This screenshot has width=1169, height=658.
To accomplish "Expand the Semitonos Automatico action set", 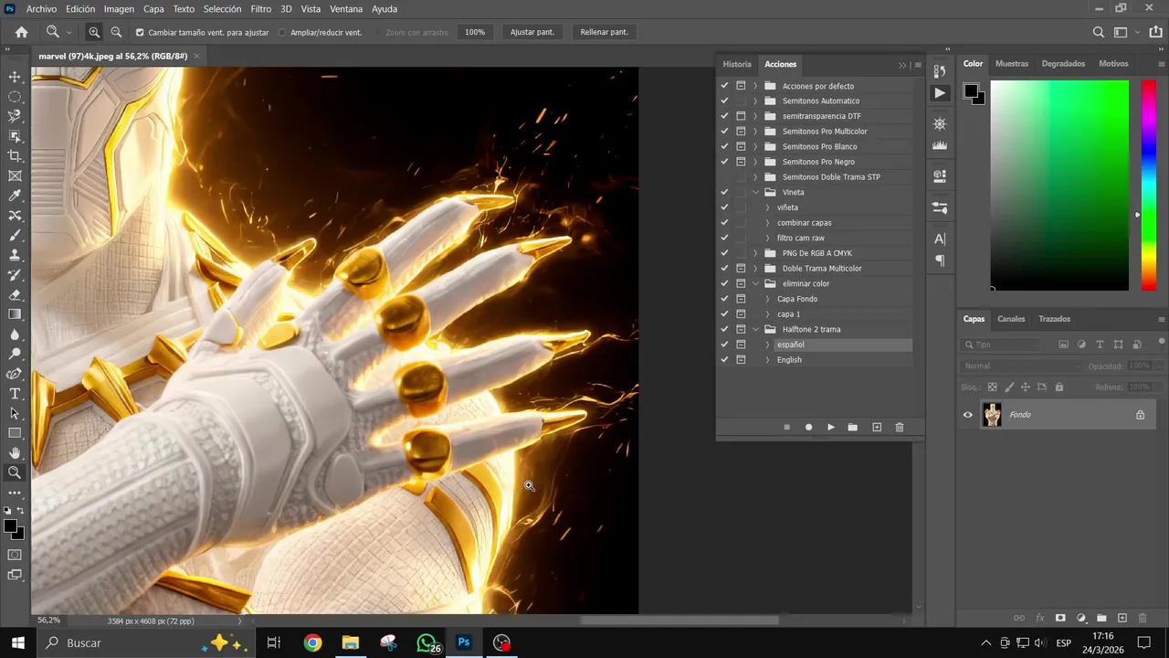I will pos(755,101).
